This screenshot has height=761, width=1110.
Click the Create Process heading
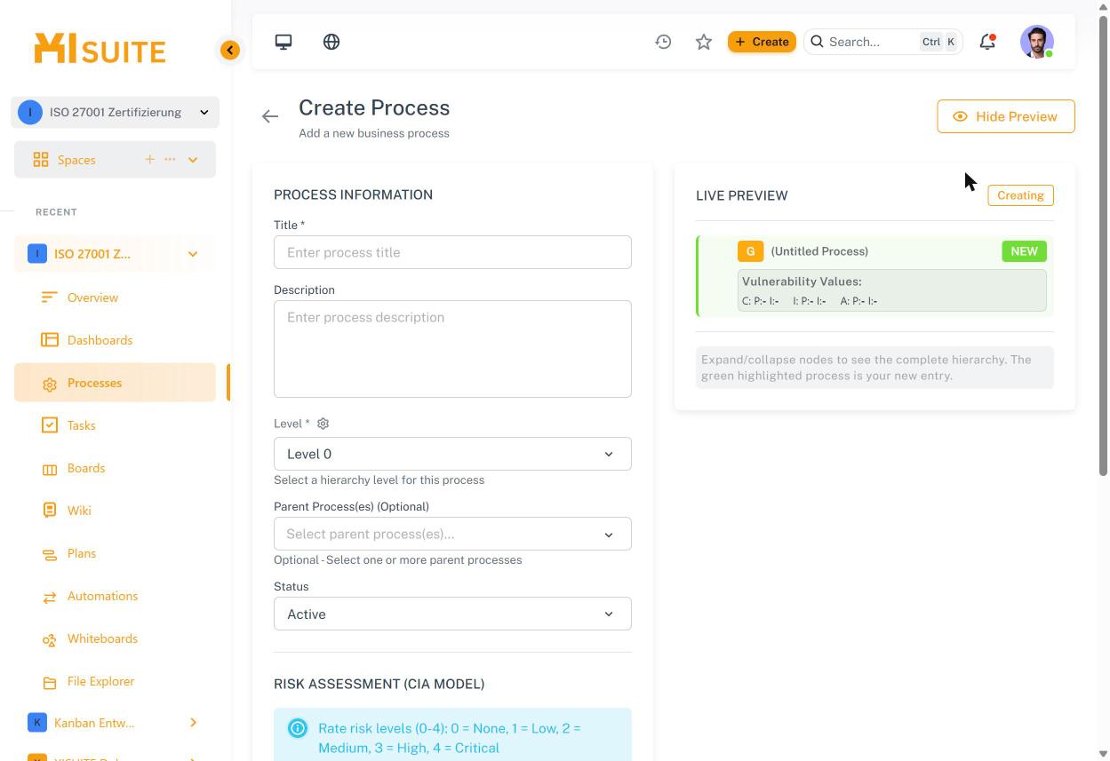(374, 107)
